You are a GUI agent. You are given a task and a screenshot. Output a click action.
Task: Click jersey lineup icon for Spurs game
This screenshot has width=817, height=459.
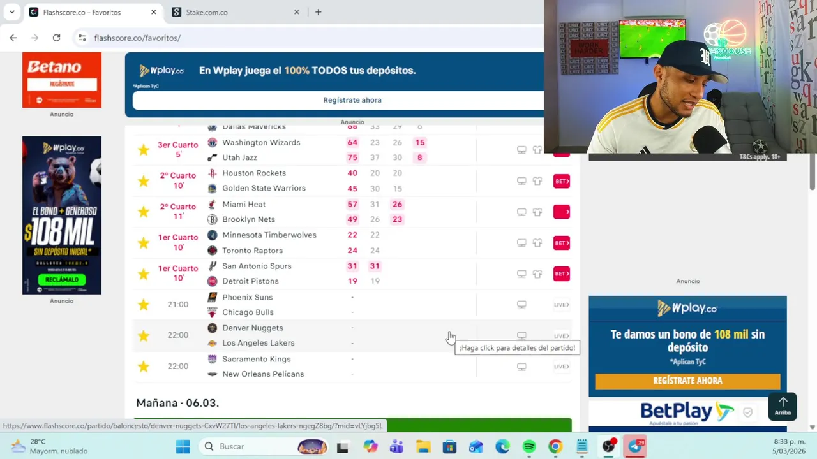(x=537, y=273)
